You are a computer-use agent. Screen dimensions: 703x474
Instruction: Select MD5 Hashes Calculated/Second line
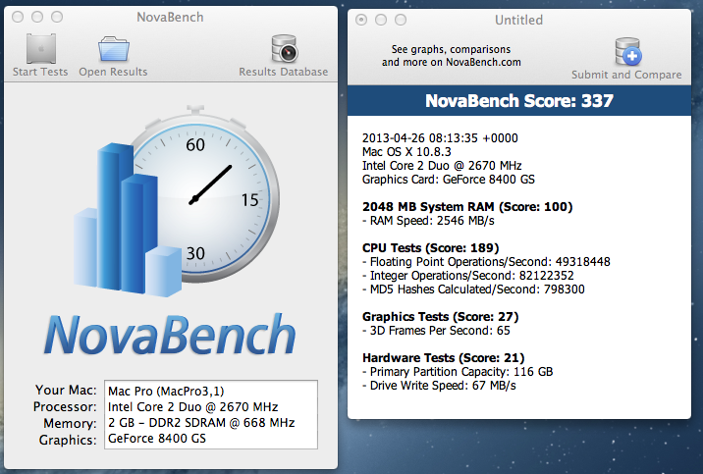(x=473, y=290)
